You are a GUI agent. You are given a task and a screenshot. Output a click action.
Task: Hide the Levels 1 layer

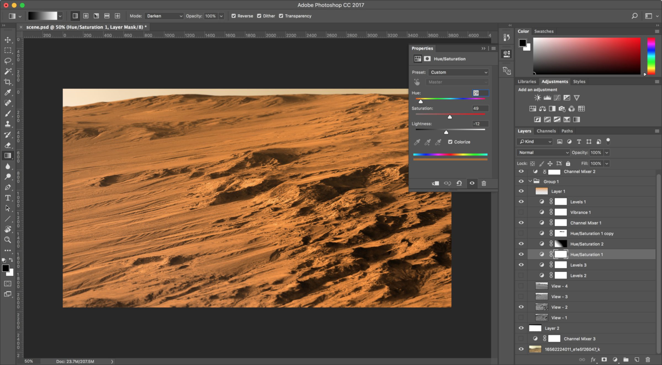[521, 202]
